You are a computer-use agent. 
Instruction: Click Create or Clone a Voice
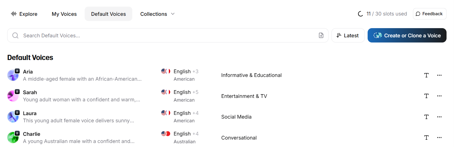[x=407, y=35]
